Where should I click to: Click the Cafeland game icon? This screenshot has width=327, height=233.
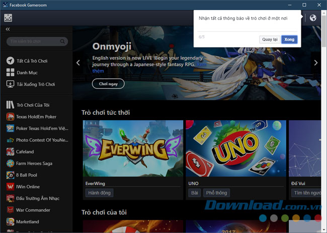(x=10, y=151)
